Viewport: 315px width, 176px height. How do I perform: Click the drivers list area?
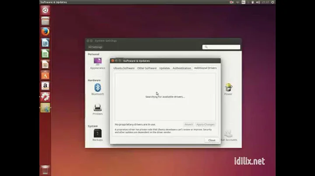[x=165, y=97]
